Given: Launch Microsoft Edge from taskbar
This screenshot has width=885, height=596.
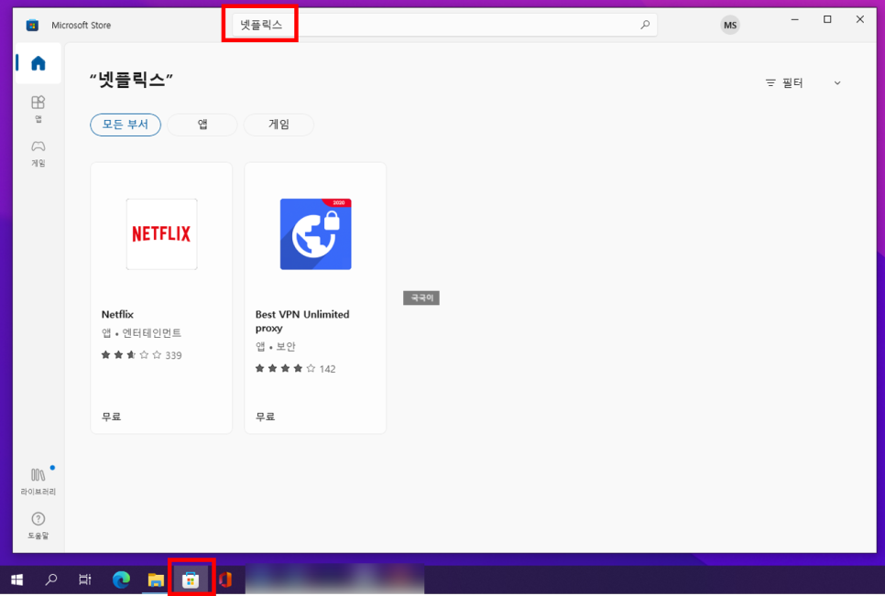Looking at the screenshot, I should [121, 580].
